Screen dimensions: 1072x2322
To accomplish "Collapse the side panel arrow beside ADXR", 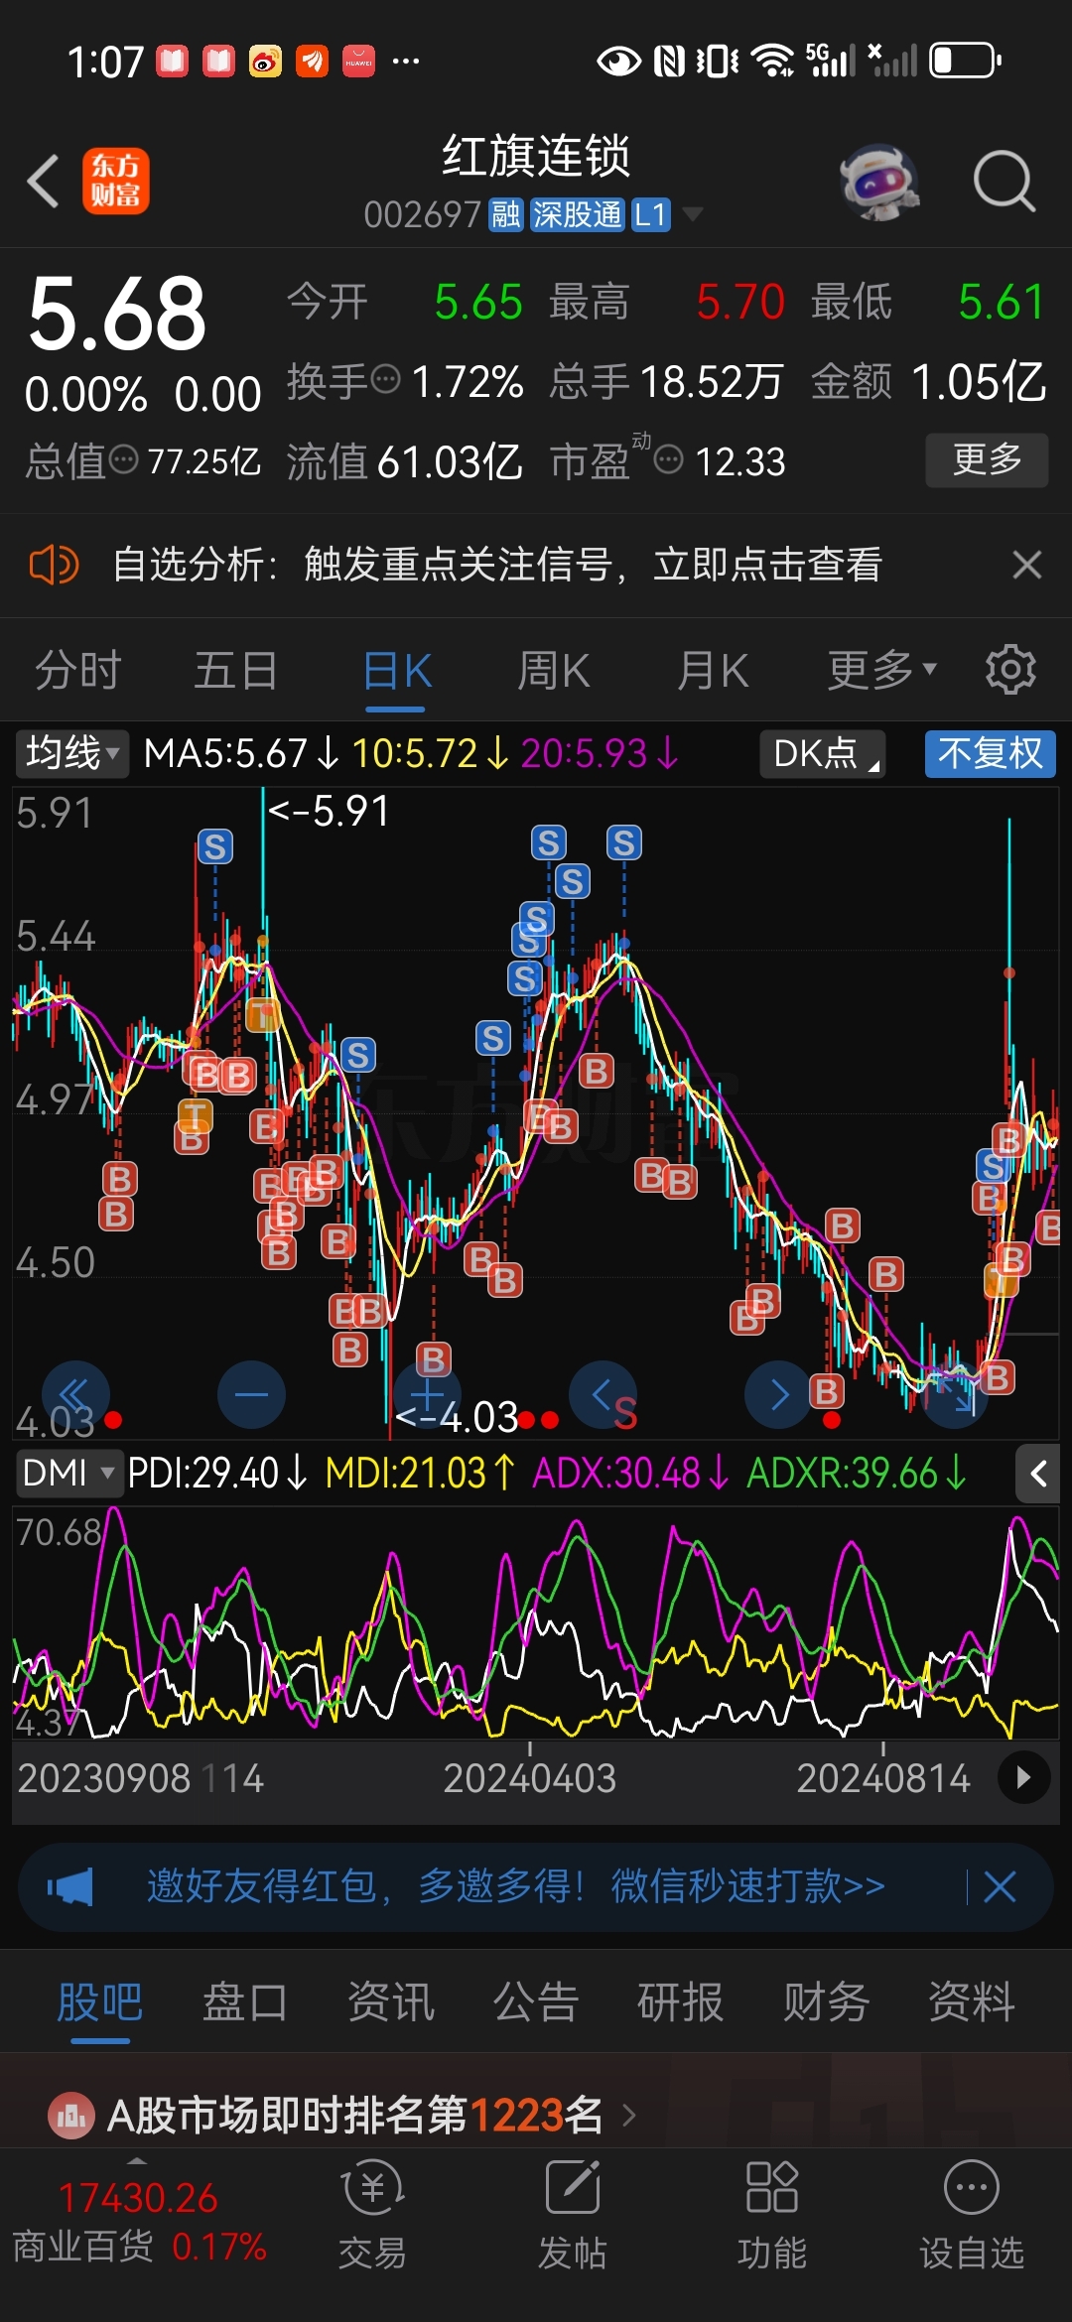I will click(x=1038, y=1474).
